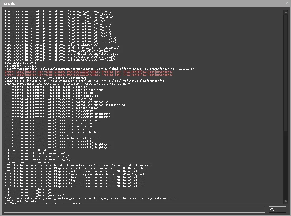Image resolution: width=291 pixels, height=216 pixels.
Task: Click first red Localization key error line
Action: (89, 72)
